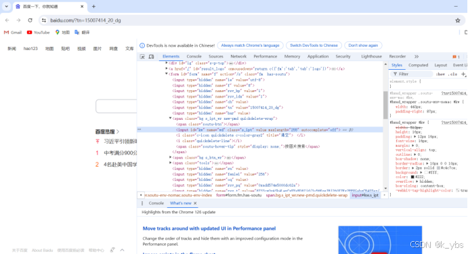Open the Memory tab

292,56
